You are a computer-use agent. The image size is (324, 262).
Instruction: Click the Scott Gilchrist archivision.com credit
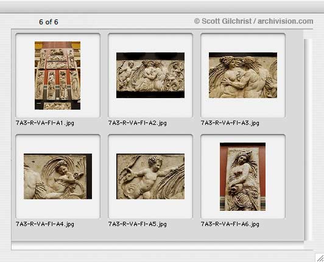click(253, 21)
